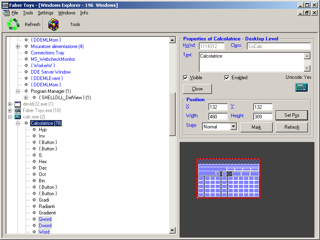The height and width of the screenshot is (240, 320).
Task: Open the Tools menu in menu bar
Action: (28, 13)
